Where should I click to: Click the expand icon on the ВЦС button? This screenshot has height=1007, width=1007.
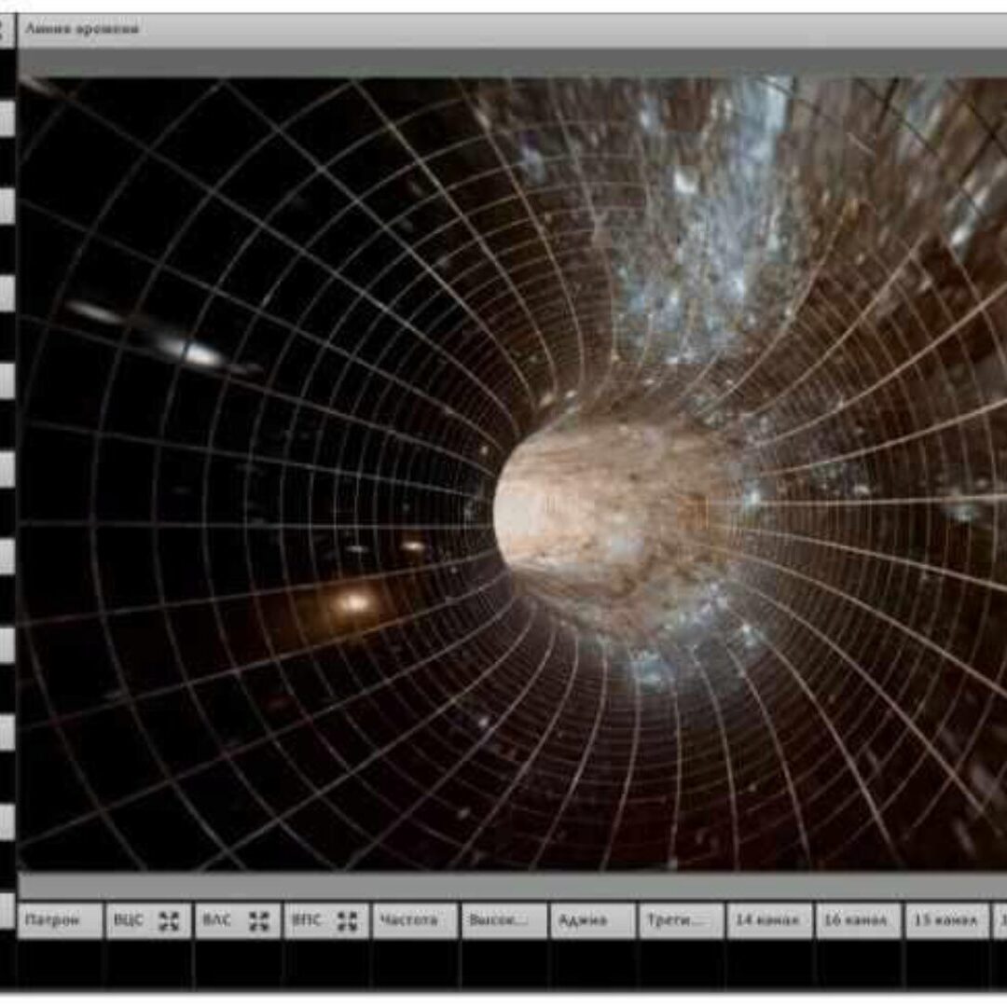(x=169, y=920)
